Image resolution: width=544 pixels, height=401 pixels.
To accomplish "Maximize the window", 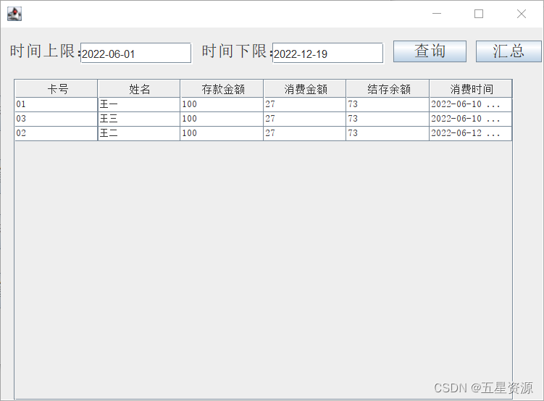I will click(x=479, y=14).
